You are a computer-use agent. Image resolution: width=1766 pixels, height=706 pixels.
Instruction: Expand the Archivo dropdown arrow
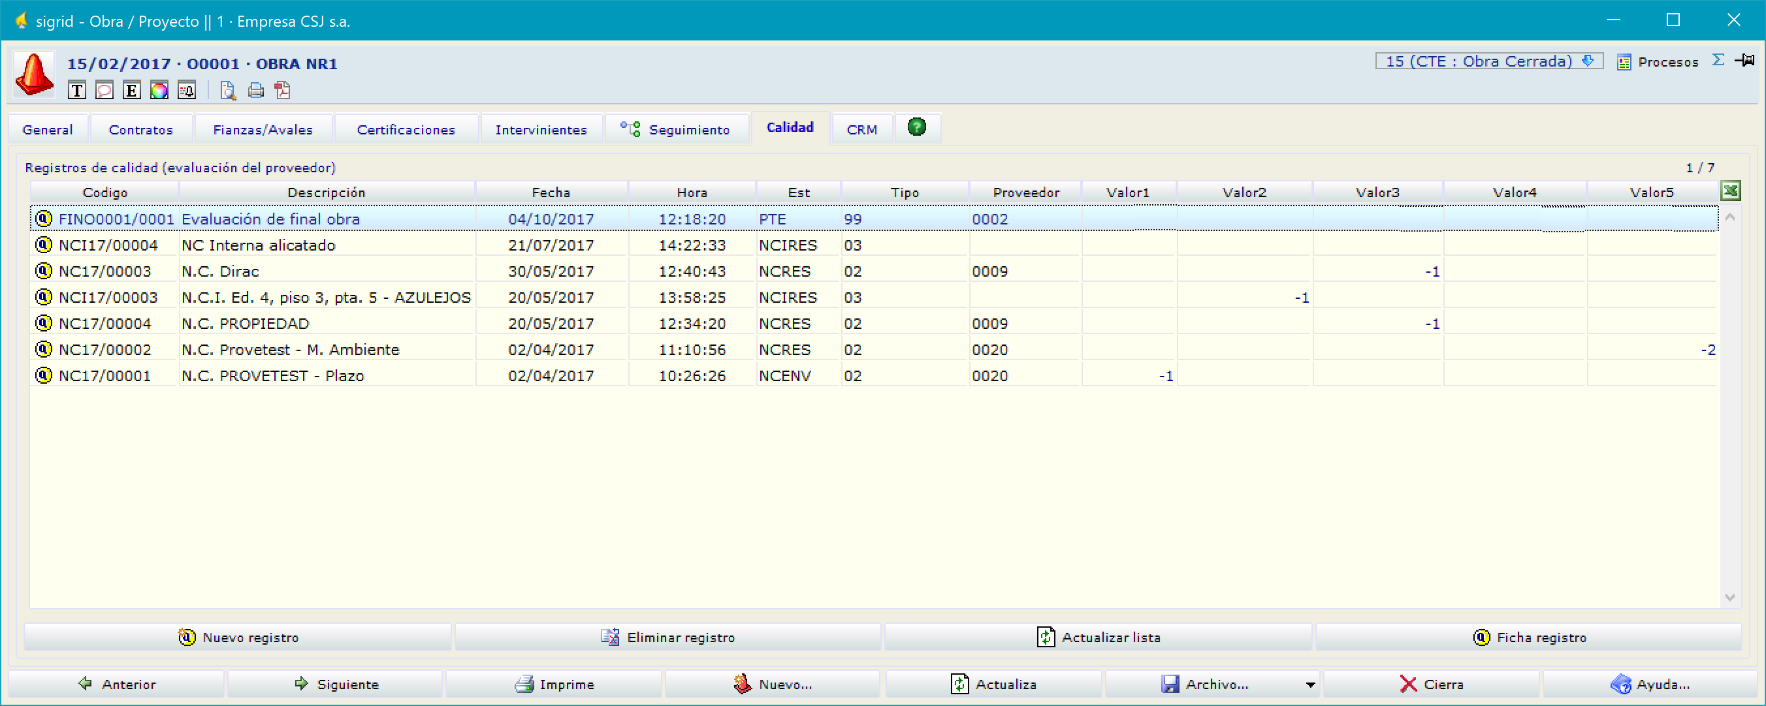[1310, 684]
